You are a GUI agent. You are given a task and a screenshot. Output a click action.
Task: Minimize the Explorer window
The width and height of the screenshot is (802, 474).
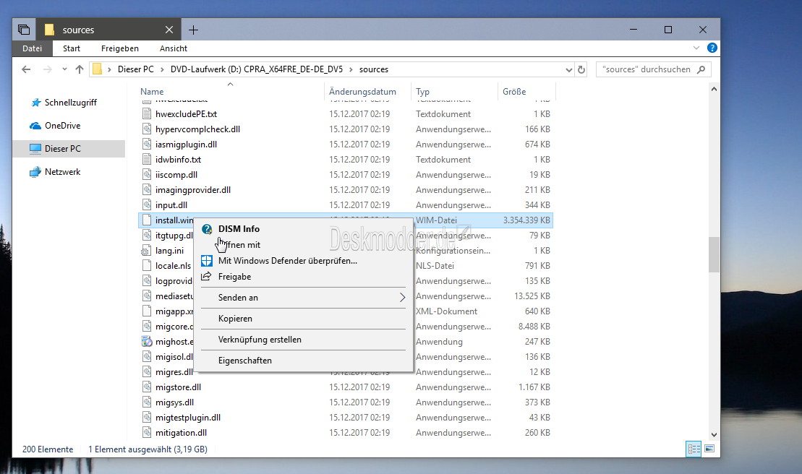point(634,30)
